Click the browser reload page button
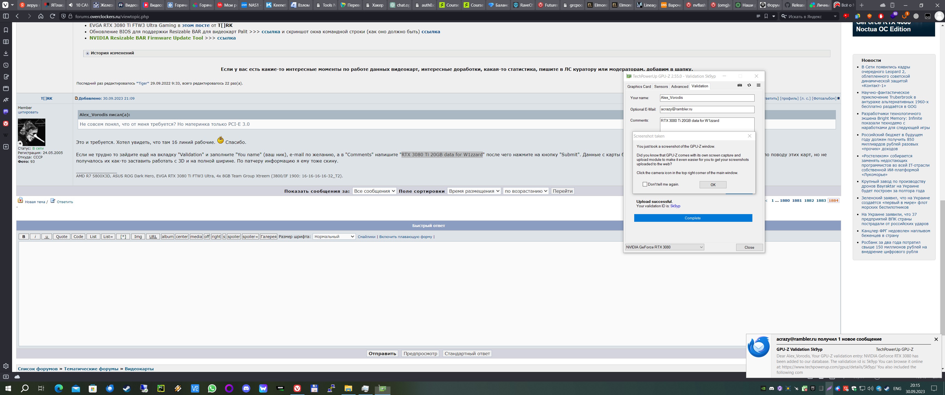The height and width of the screenshot is (395, 945). point(52,16)
